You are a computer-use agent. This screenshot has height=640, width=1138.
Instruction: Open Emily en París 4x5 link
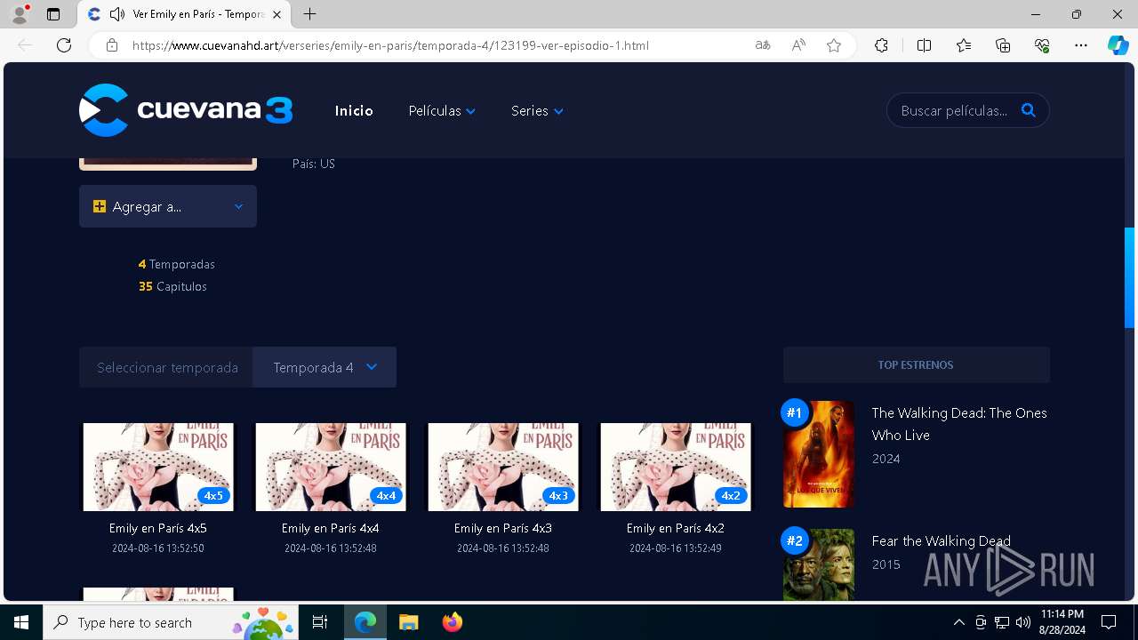pos(158,528)
